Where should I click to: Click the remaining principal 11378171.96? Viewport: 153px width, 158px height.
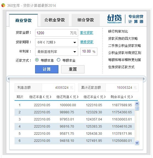point(122,134)
